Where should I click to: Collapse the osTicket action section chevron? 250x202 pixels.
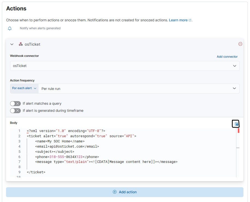12,44
